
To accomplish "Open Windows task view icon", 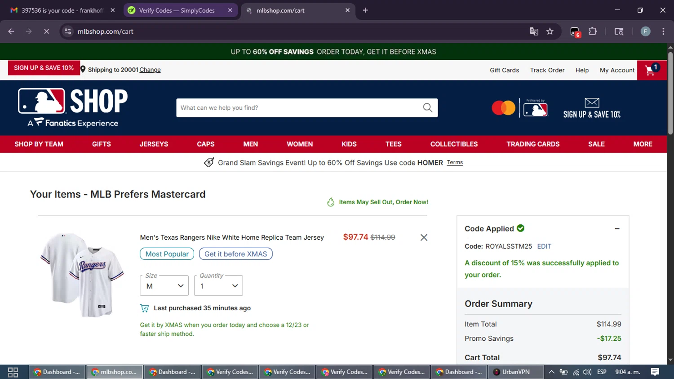I will [13, 372].
